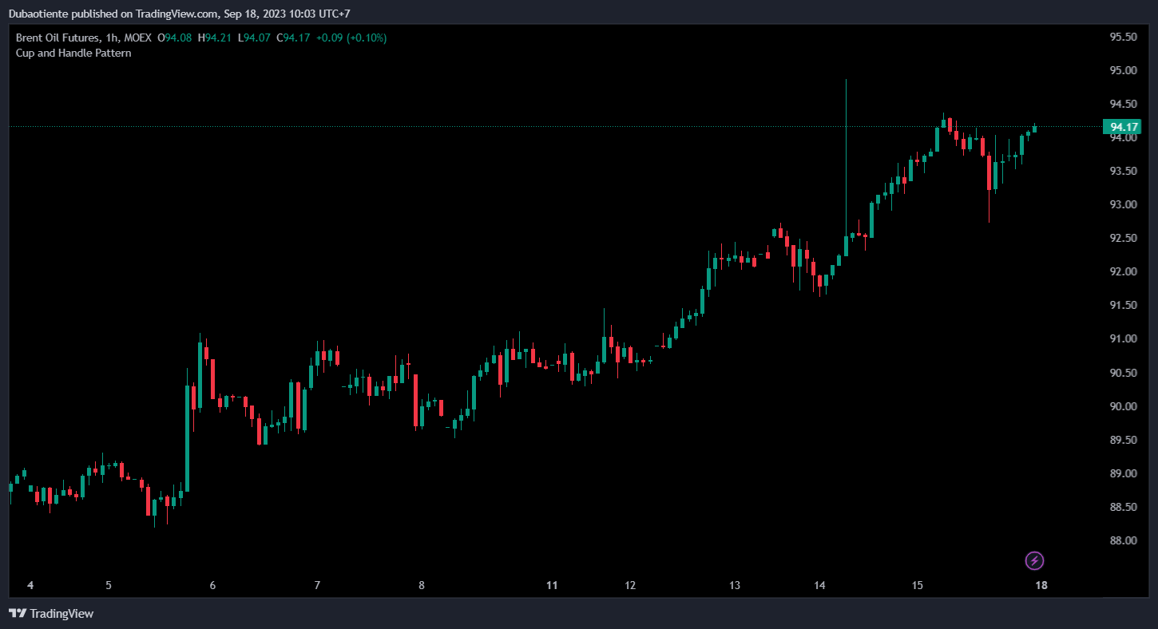This screenshot has height=629, width=1158.
Task: Click the purple lightning bolt icon
Action: click(x=1034, y=560)
